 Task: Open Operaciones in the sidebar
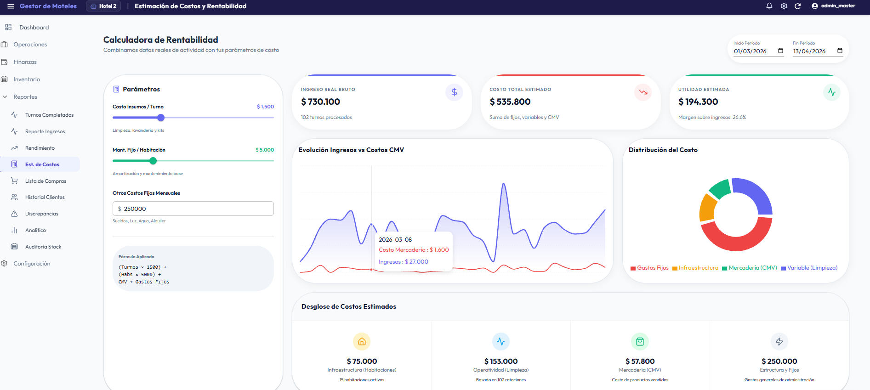30,45
